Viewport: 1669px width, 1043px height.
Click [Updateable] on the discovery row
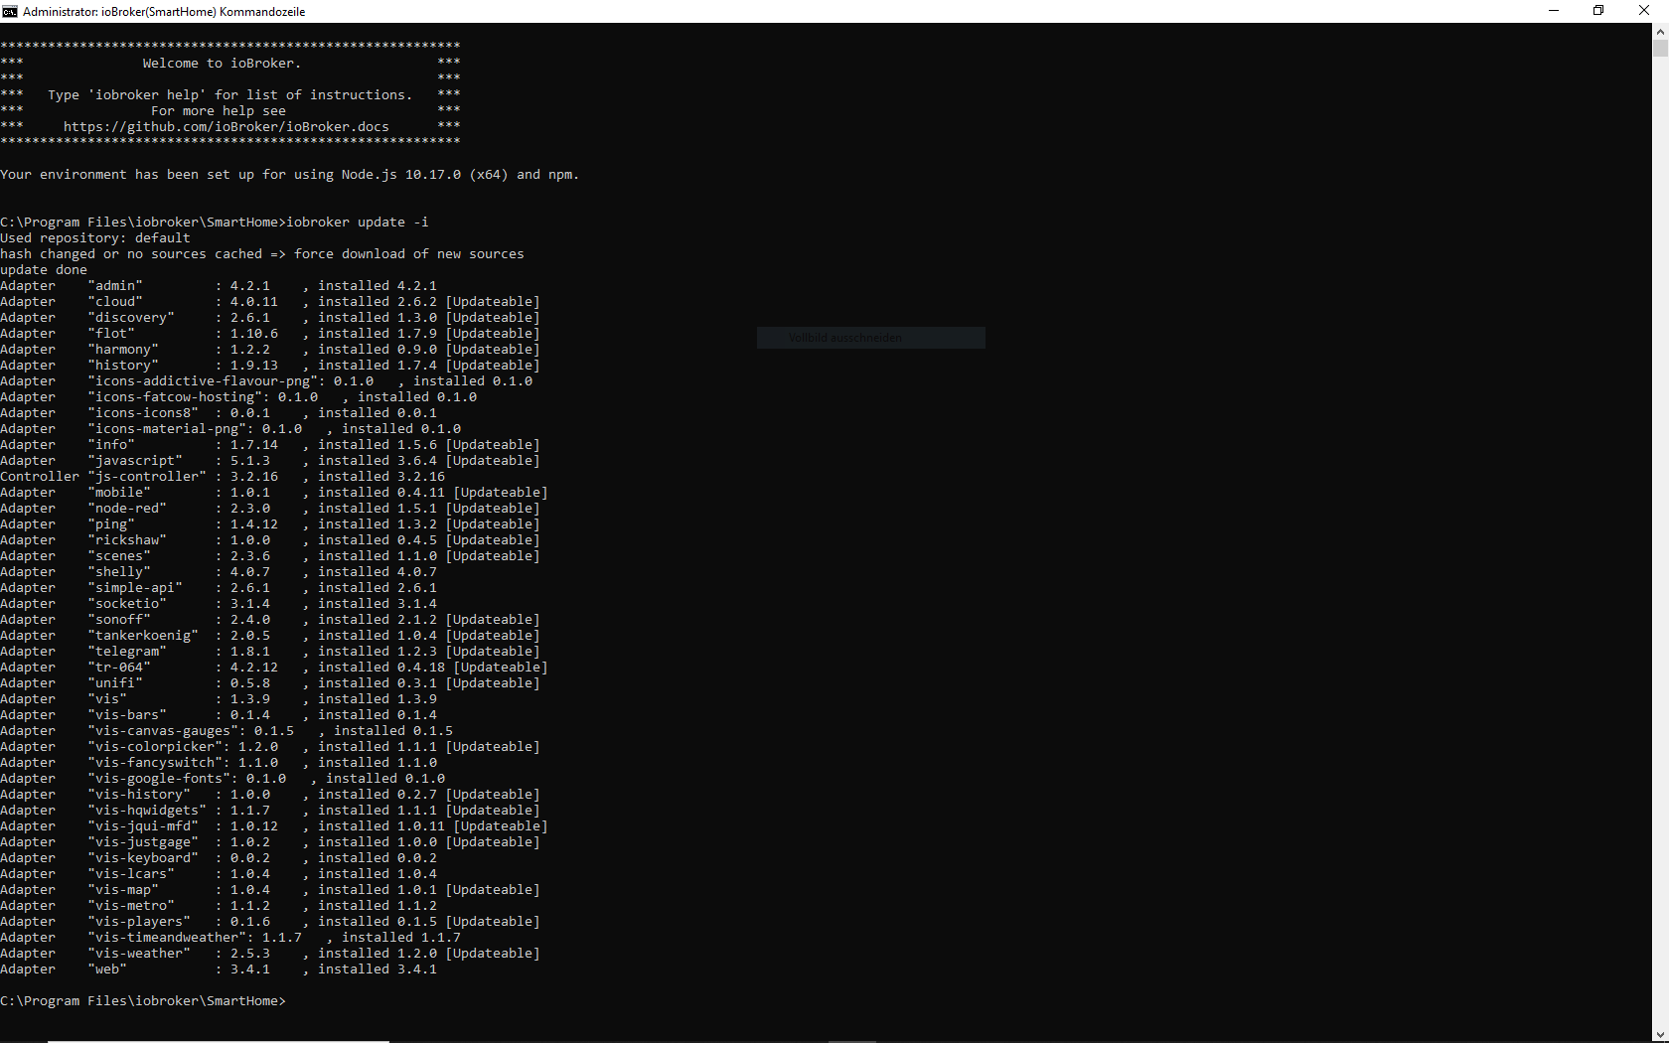click(x=493, y=318)
